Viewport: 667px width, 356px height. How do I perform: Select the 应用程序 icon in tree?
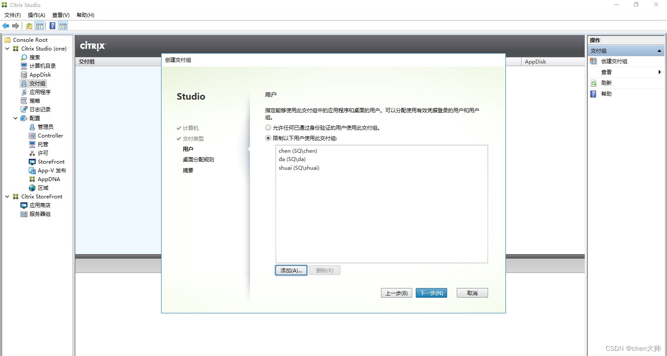tap(24, 92)
